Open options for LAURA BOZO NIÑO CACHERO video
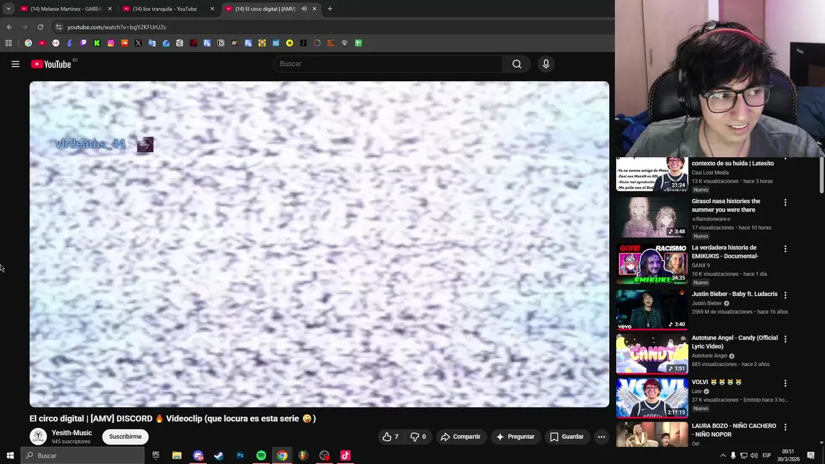Image resolution: width=825 pixels, height=464 pixels. (785, 427)
